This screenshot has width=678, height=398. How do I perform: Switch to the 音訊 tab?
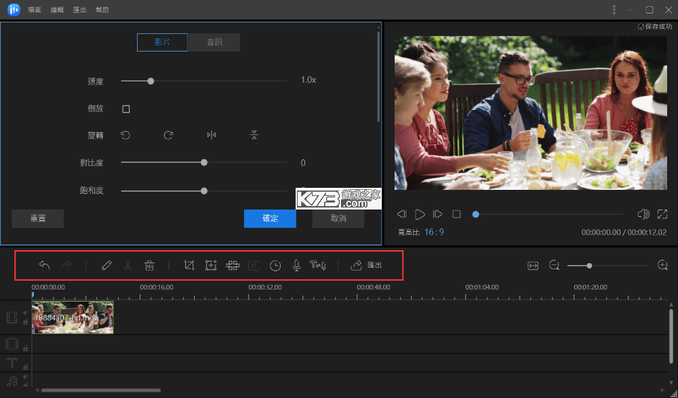pos(214,43)
